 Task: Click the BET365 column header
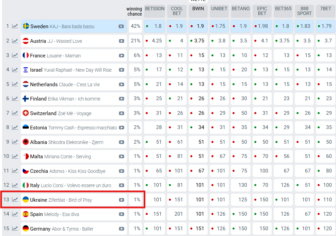(283, 9)
